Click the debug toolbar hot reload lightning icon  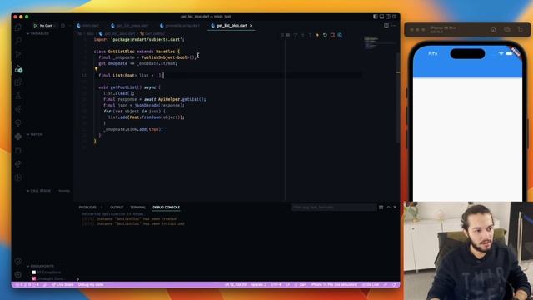[x=317, y=35]
